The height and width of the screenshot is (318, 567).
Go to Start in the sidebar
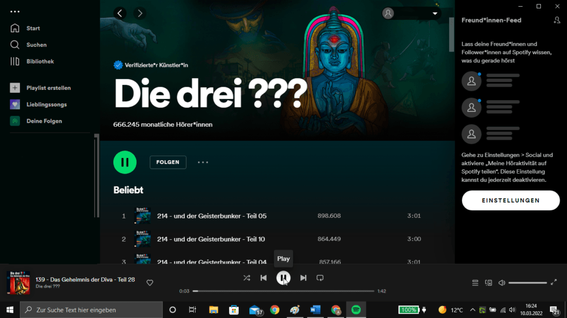[33, 28]
